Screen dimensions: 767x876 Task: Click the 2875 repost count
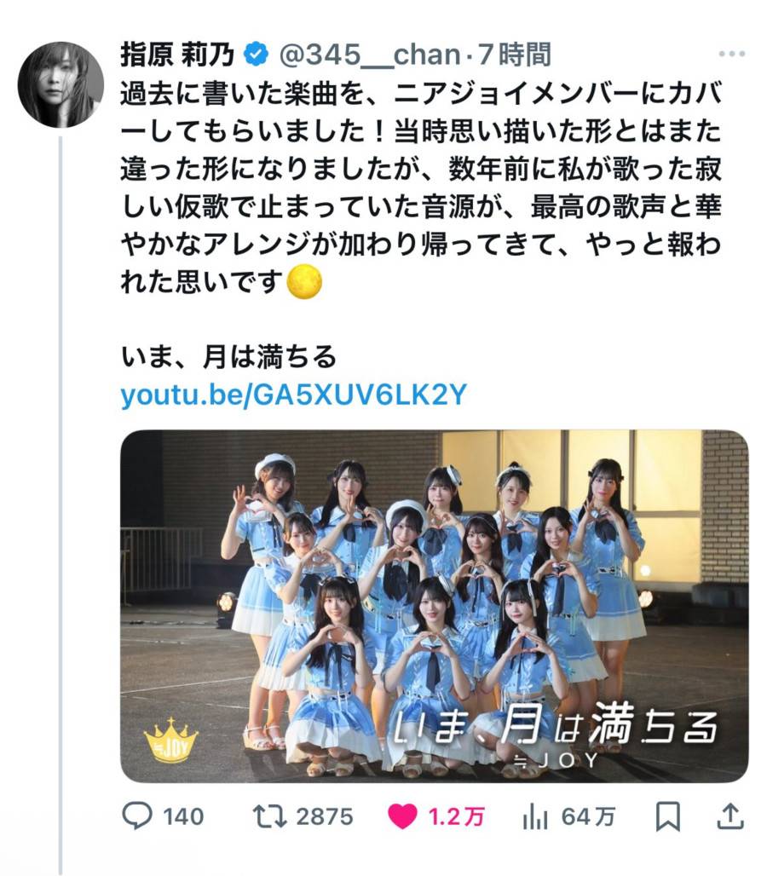click(x=325, y=817)
